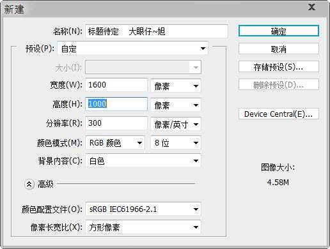Click the 宽度(W) field showing 1600
This screenshot has height=249, width=330.
[x=116, y=85]
